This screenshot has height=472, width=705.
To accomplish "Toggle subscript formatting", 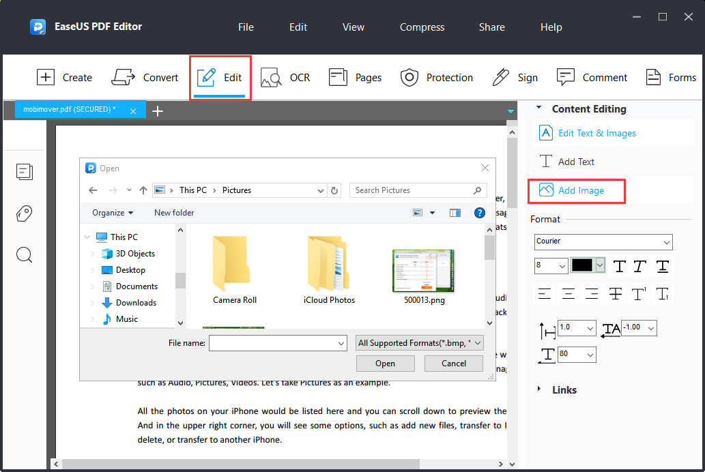I will 662,294.
